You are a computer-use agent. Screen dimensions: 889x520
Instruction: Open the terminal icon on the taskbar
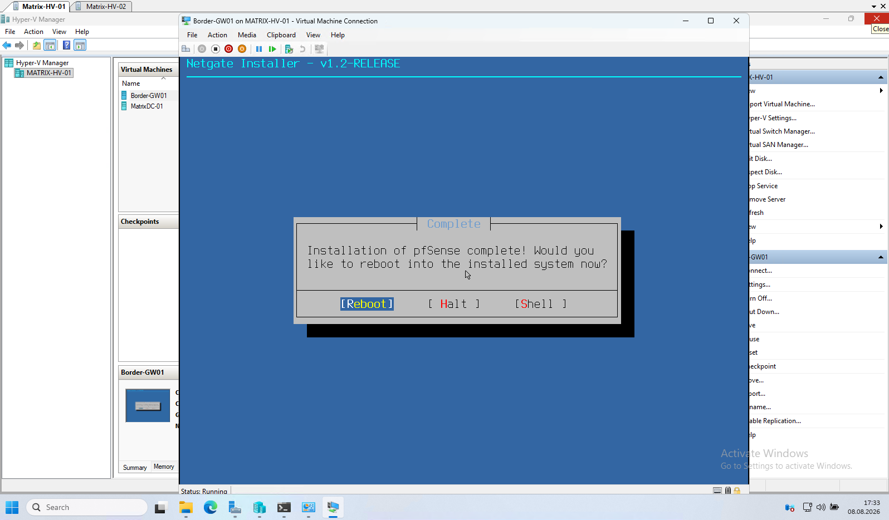pos(284,507)
